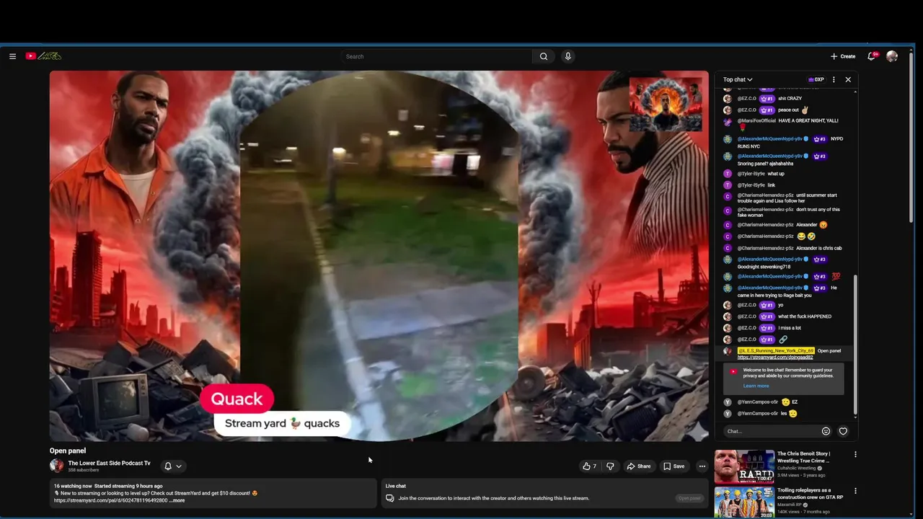
Task: Click the @MarsiiFoxOfficial username in chat
Action: (x=756, y=120)
